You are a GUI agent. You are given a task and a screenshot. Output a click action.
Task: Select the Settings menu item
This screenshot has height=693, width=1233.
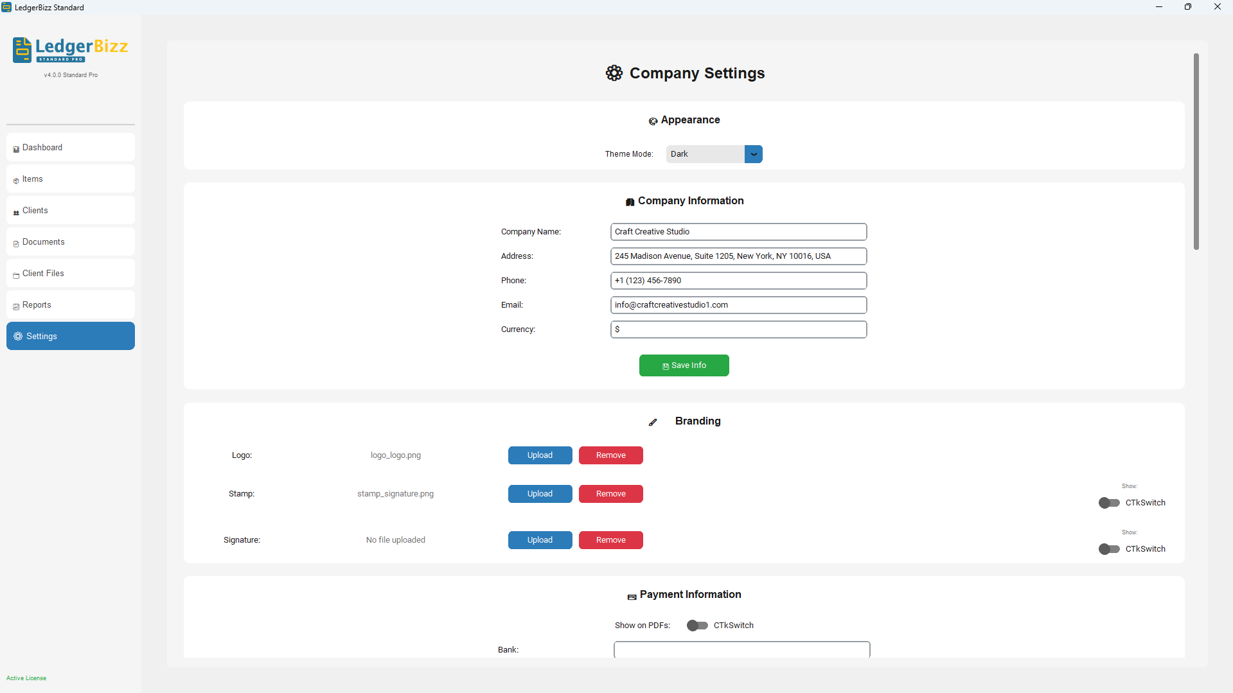pyautogui.click(x=71, y=336)
